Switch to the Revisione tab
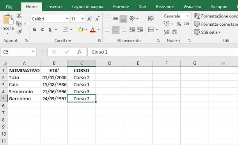Screen dimensions: 238x145 point(165,7)
